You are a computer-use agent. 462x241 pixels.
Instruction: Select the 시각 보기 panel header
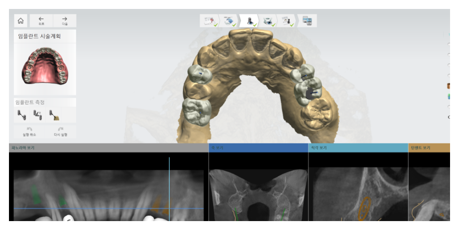[358, 148]
